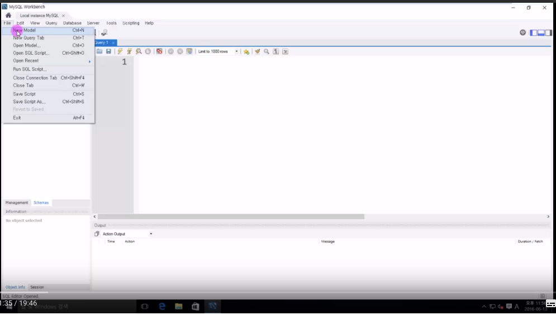Open the Action Output dropdown
The height and width of the screenshot is (315, 556).
(127, 234)
